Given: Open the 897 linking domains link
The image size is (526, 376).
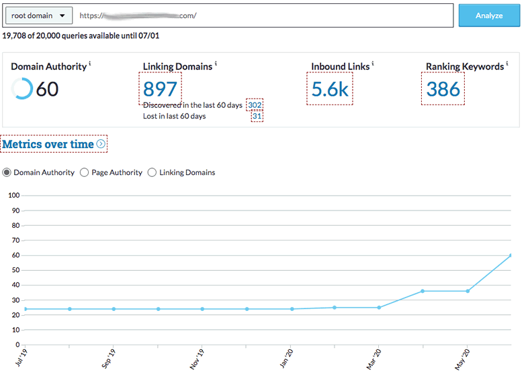Looking at the screenshot, I should [x=161, y=88].
